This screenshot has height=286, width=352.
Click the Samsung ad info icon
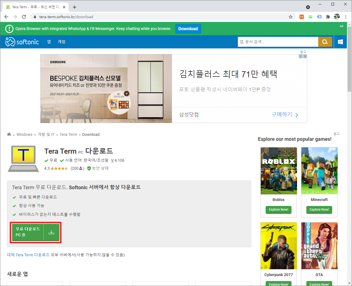tap(301, 56)
